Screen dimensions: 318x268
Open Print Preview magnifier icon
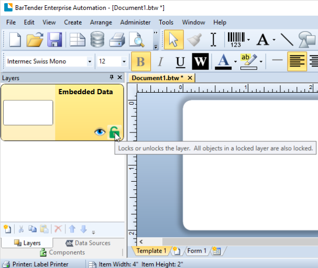[x=137, y=40]
